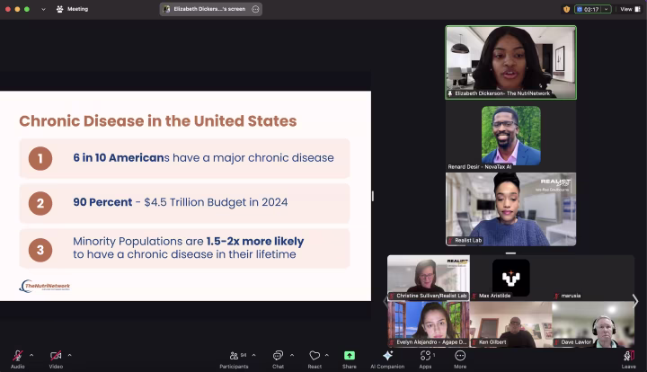Click muted mic icon on Realist Lab tile
Image resolution: width=647 pixels, height=372 pixels.
[x=450, y=241]
